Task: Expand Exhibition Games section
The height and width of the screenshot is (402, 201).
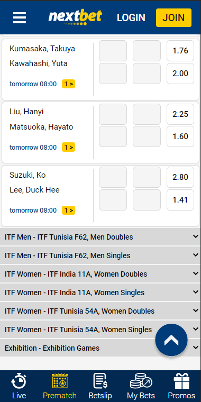Action: 100,348
